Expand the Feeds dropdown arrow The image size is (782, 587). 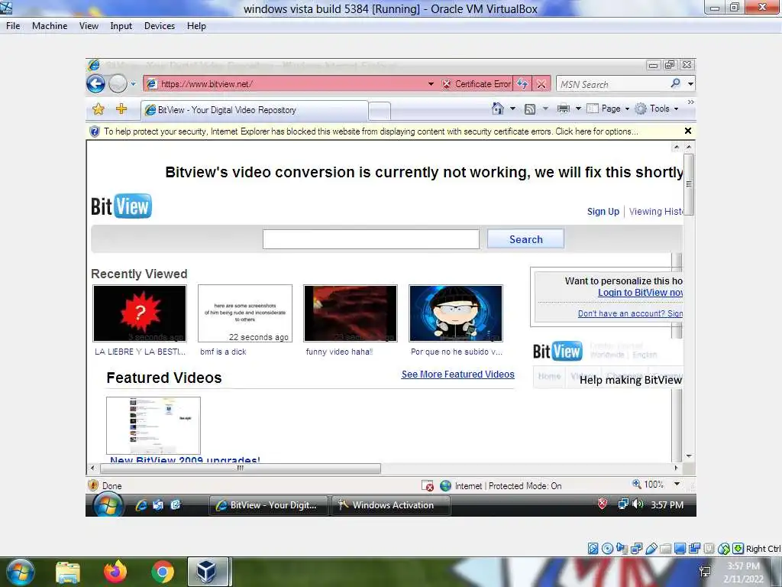pyautogui.click(x=545, y=109)
